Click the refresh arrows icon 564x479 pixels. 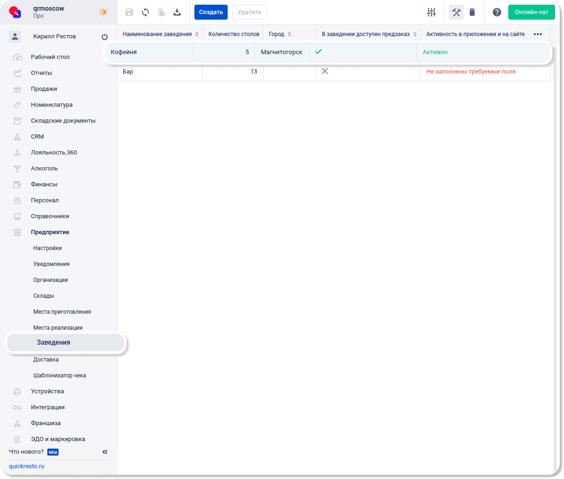145,12
